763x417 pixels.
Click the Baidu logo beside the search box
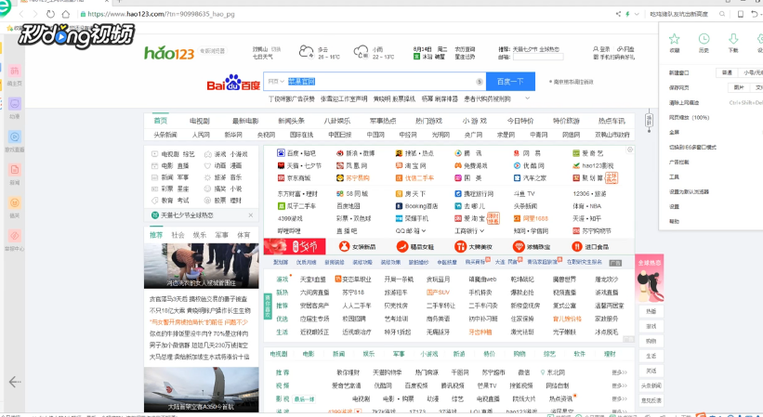(233, 83)
